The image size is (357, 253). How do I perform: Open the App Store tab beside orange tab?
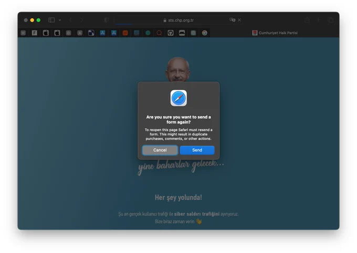(114, 33)
